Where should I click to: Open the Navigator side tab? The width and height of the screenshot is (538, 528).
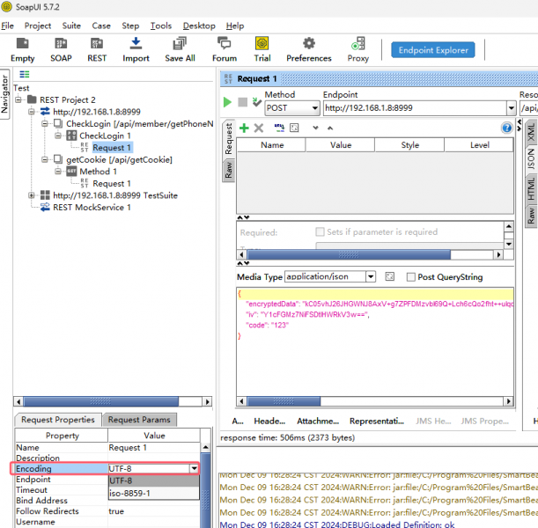(x=4, y=94)
